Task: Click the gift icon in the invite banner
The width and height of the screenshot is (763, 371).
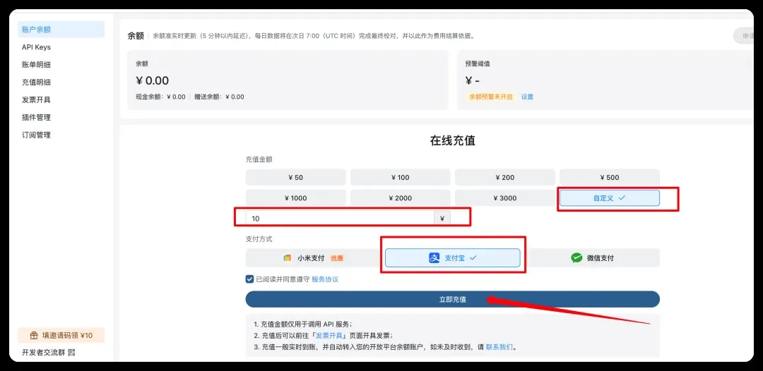Action: point(34,335)
